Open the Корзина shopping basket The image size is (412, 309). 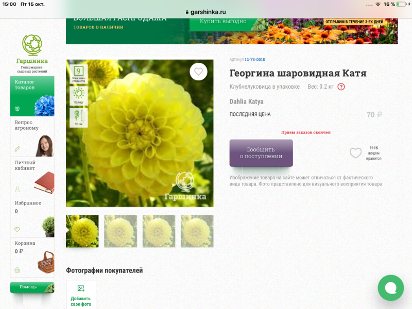(32, 257)
